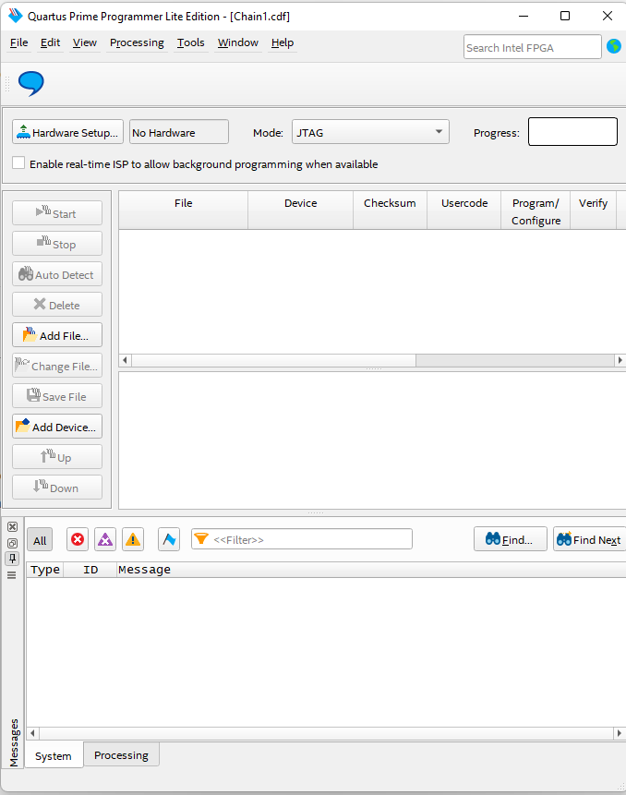Open the File menu

coord(18,42)
